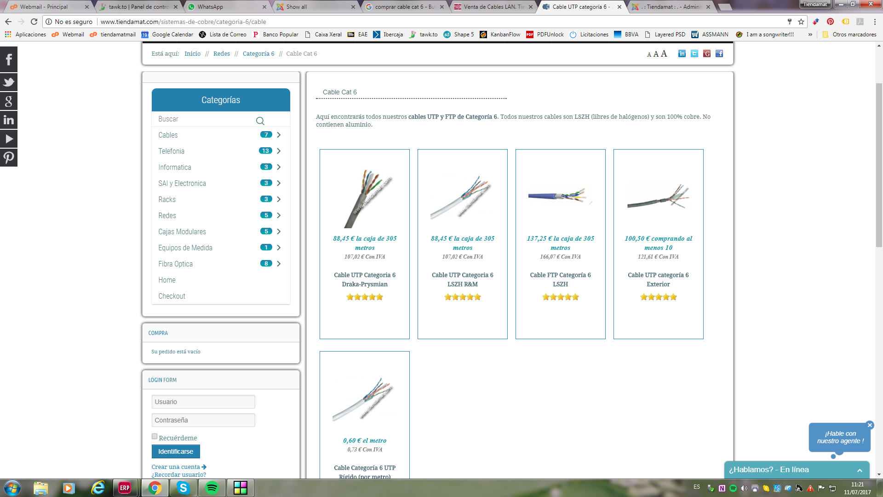Open the YouTube play icon in sidebar
The image size is (883, 497).
click(9, 139)
